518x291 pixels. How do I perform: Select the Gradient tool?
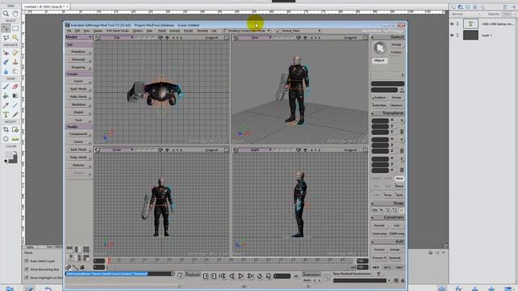15,95
